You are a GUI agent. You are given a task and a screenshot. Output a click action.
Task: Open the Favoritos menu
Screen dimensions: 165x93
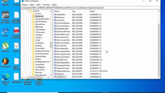(46, 5)
